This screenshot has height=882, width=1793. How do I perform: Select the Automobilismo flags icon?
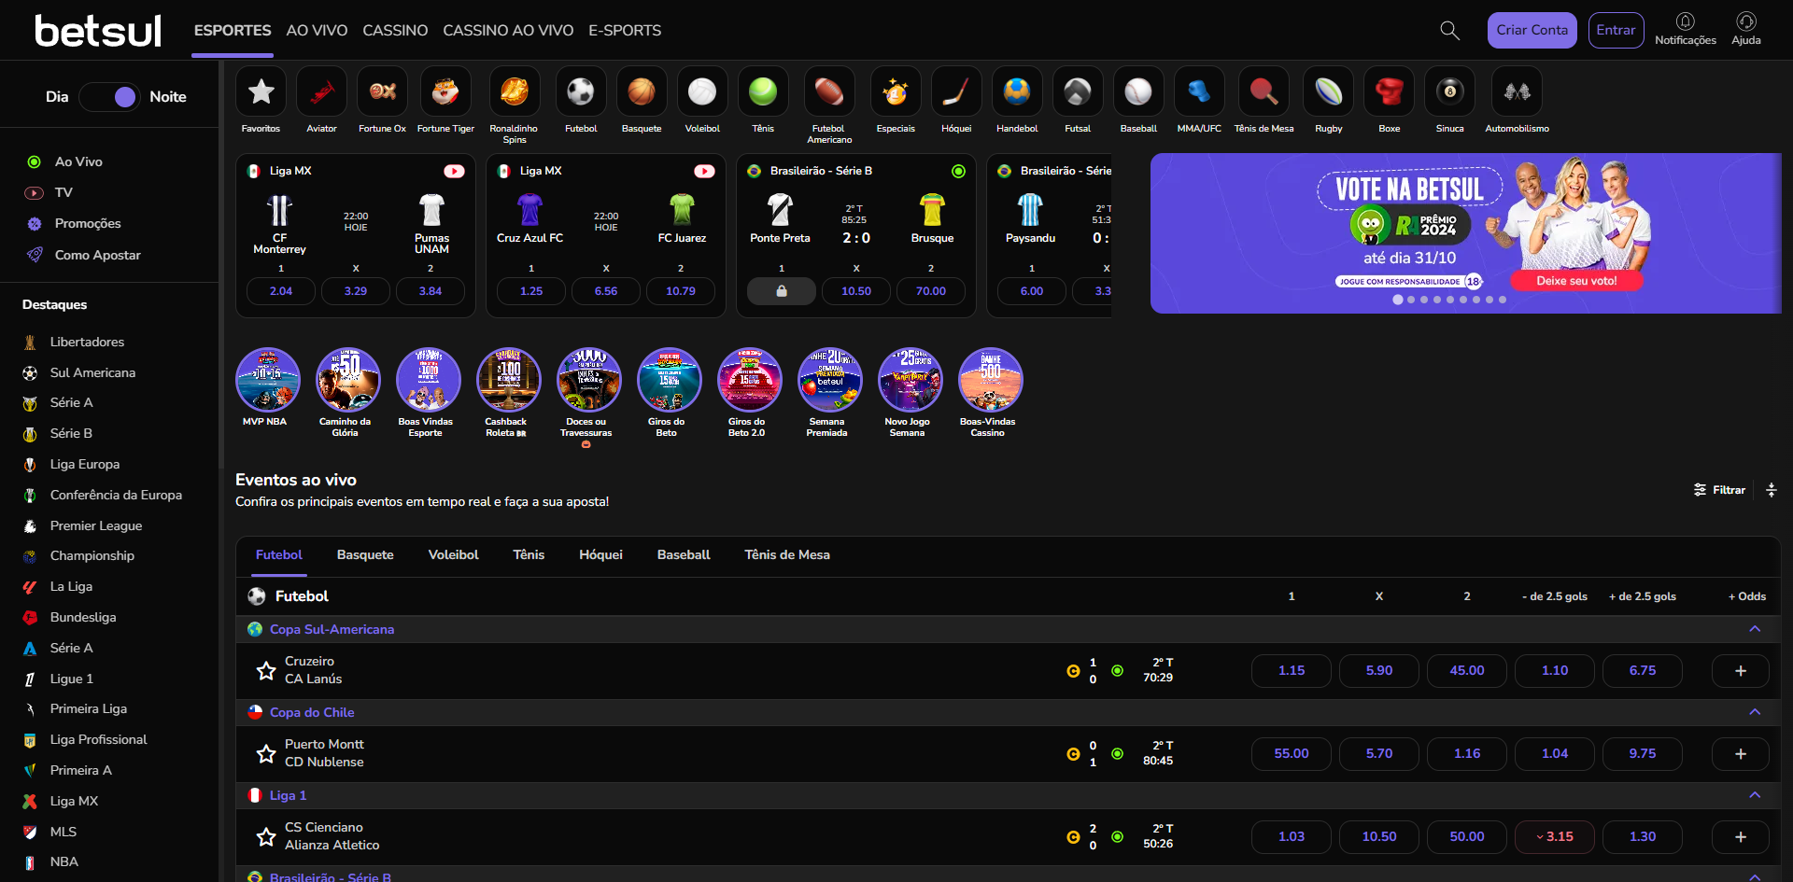click(1517, 91)
